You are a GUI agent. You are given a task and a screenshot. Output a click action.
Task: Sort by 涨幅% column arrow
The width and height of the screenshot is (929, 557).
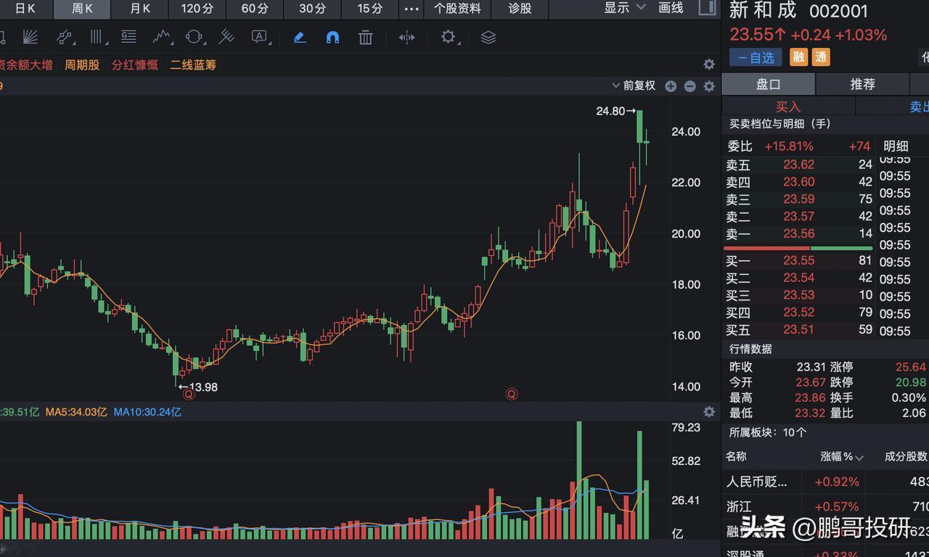pos(859,458)
